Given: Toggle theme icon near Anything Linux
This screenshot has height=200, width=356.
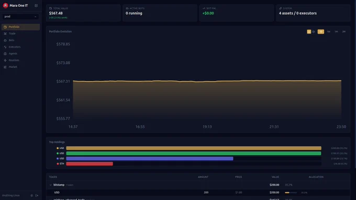Looking at the screenshot, I should coord(31,195).
